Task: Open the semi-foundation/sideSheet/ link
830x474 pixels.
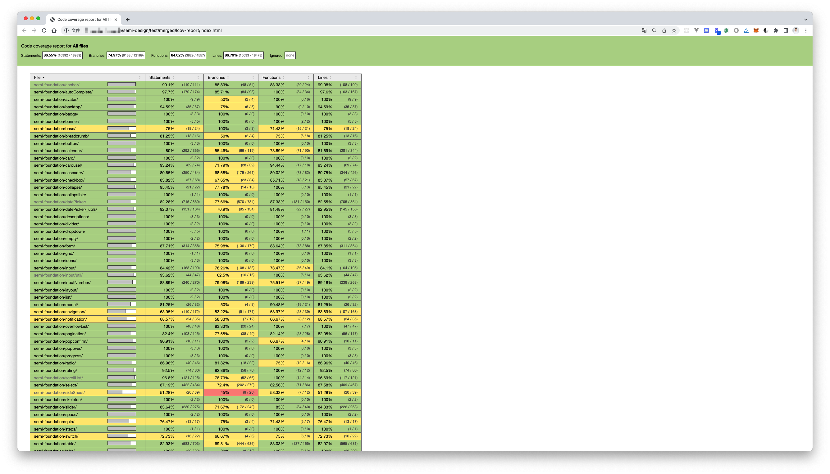Action: 59,392
